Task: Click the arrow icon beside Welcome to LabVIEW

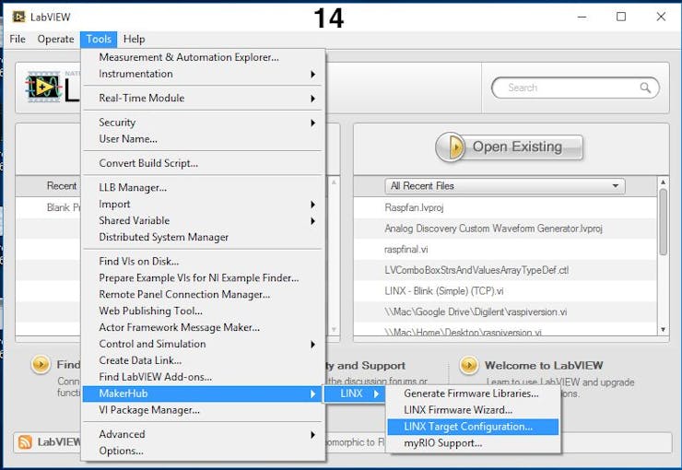Action: [469, 365]
